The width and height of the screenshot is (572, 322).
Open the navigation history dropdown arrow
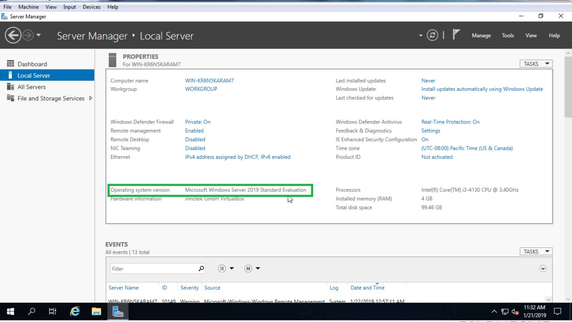(x=39, y=35)
